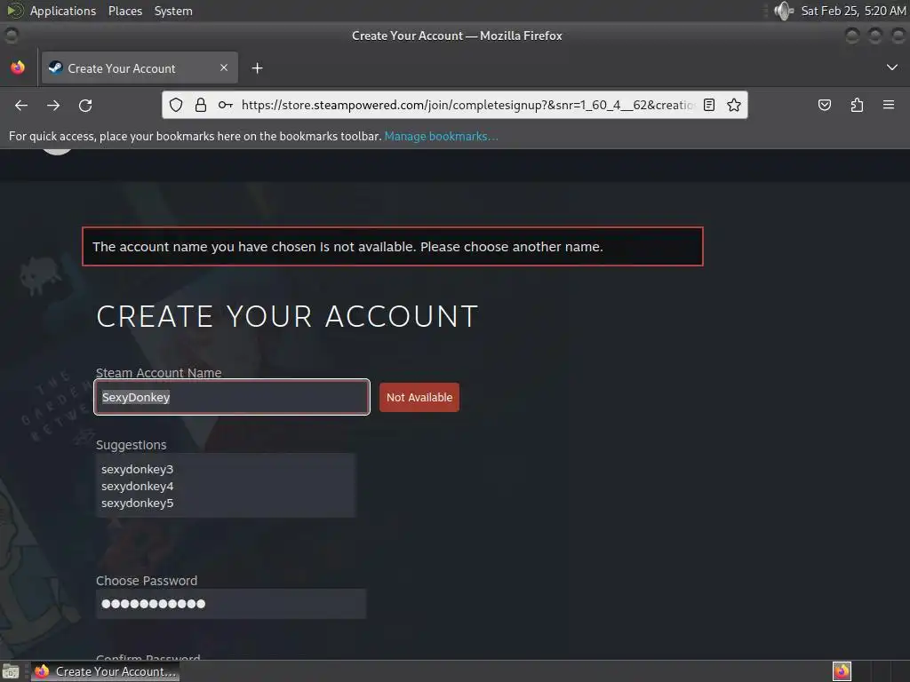The width and height of the screenshot is (910, 682).
Task: Open the Places menu
Action: tap(125, 11)
